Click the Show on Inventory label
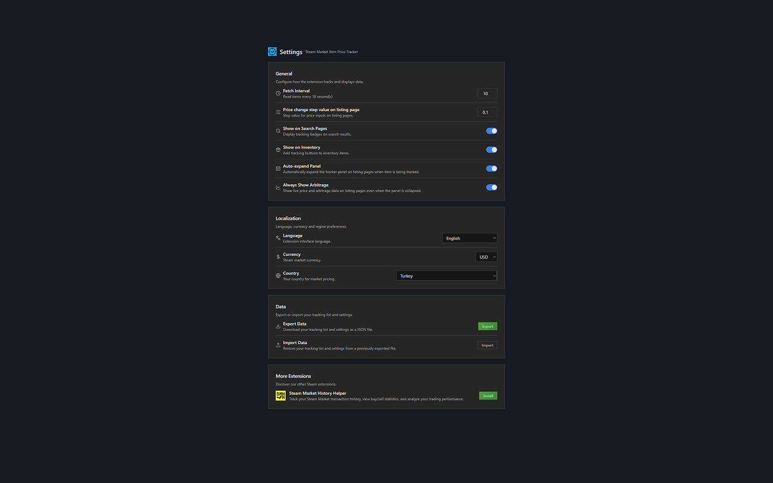The image size is (773, 483). click(302, 147)
